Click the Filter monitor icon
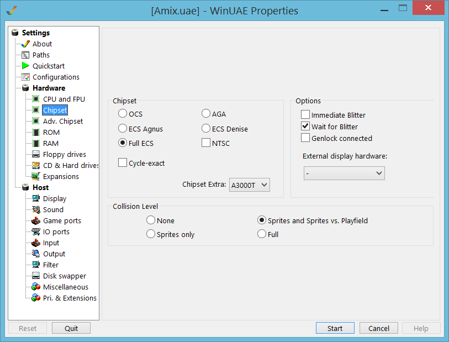This screenshot has width=449, height=342. [36, 265]
